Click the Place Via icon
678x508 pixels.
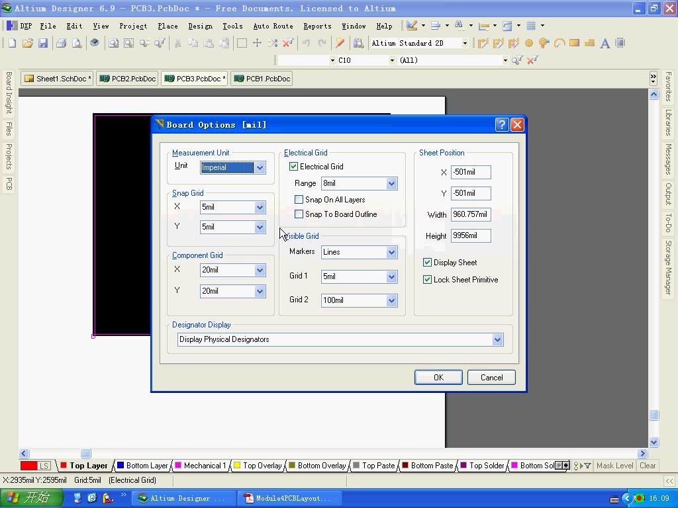(544, 43)
